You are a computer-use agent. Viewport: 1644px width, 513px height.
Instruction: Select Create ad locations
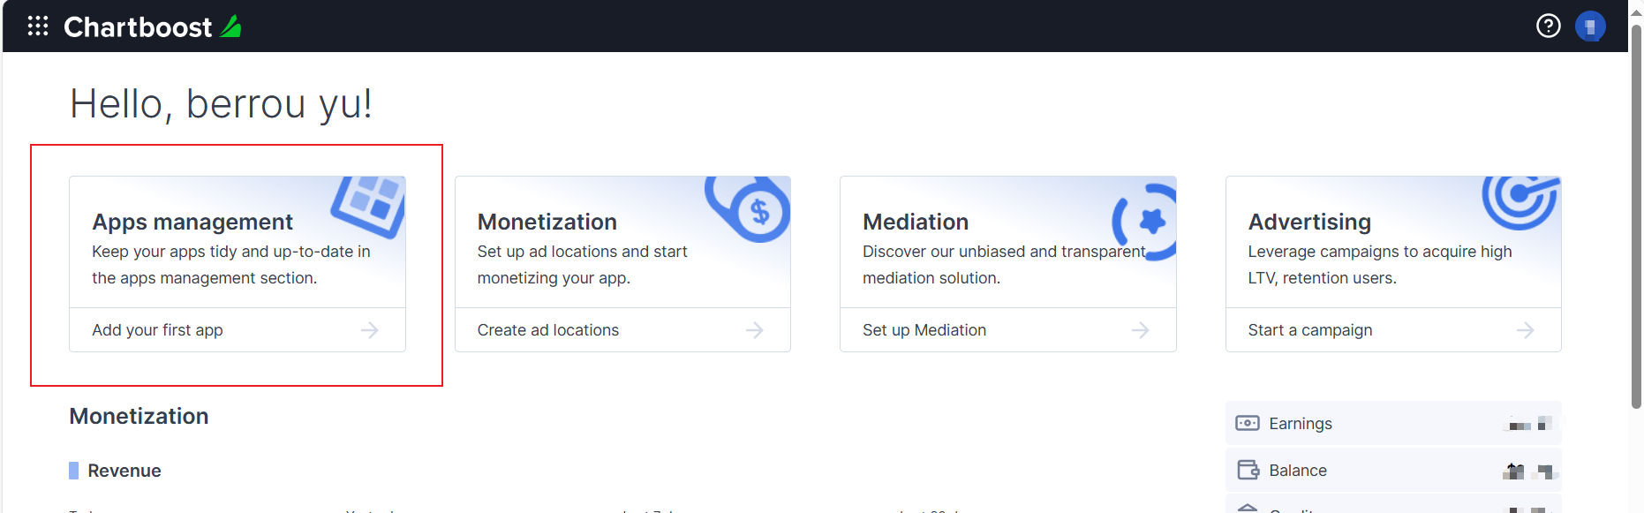(547, 329)
